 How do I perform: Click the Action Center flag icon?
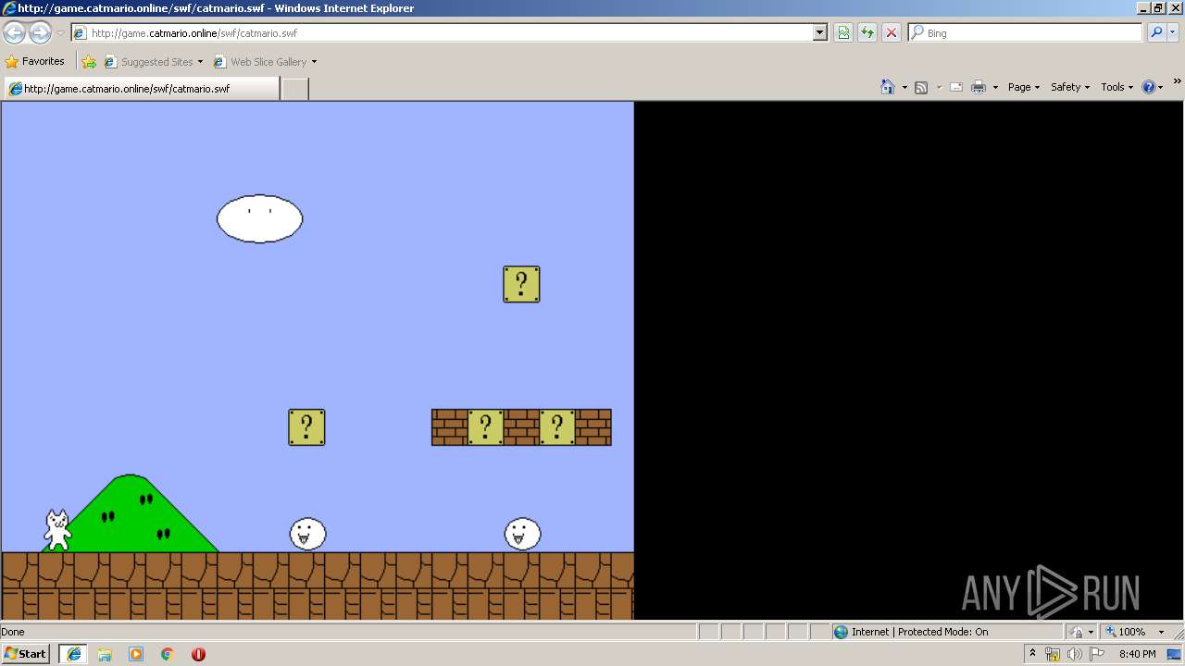click(1096, 654)
